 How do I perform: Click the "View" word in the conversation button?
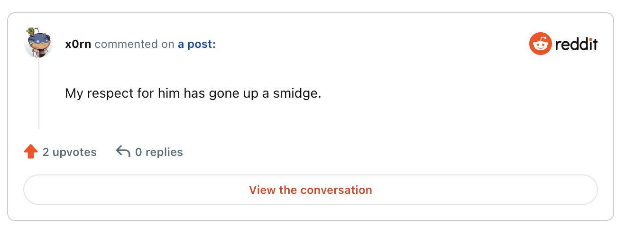click(262, 190)
